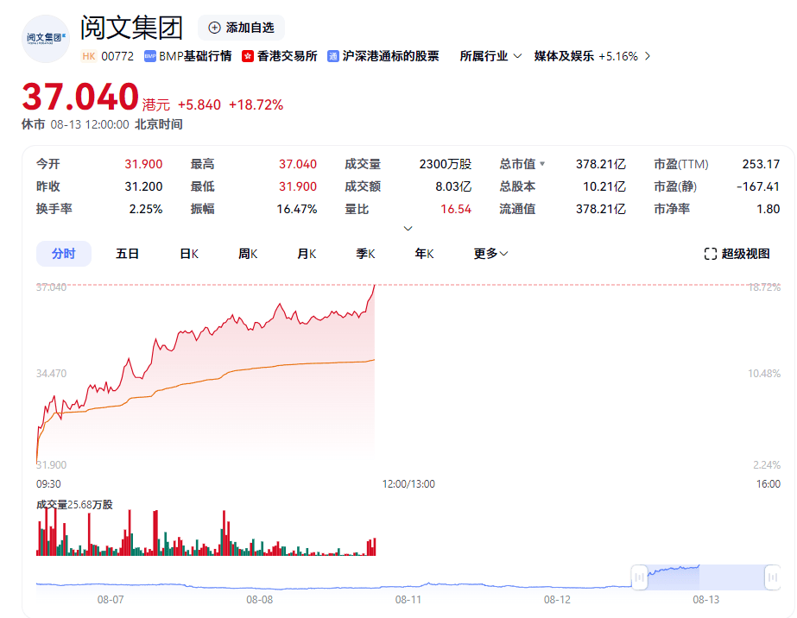
Task: Switch to the 五日 chart tab
Action: pos(127,254)
